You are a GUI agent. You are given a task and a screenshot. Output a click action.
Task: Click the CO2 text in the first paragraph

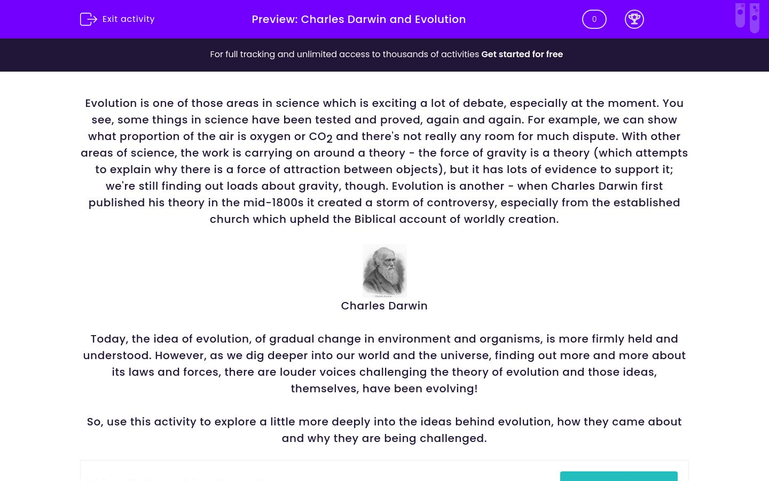[x=320, y=136]
